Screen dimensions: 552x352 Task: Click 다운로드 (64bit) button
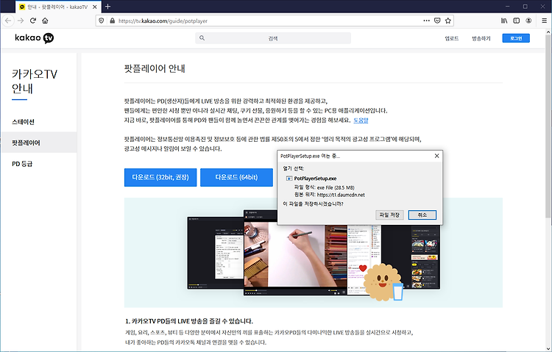236,177
